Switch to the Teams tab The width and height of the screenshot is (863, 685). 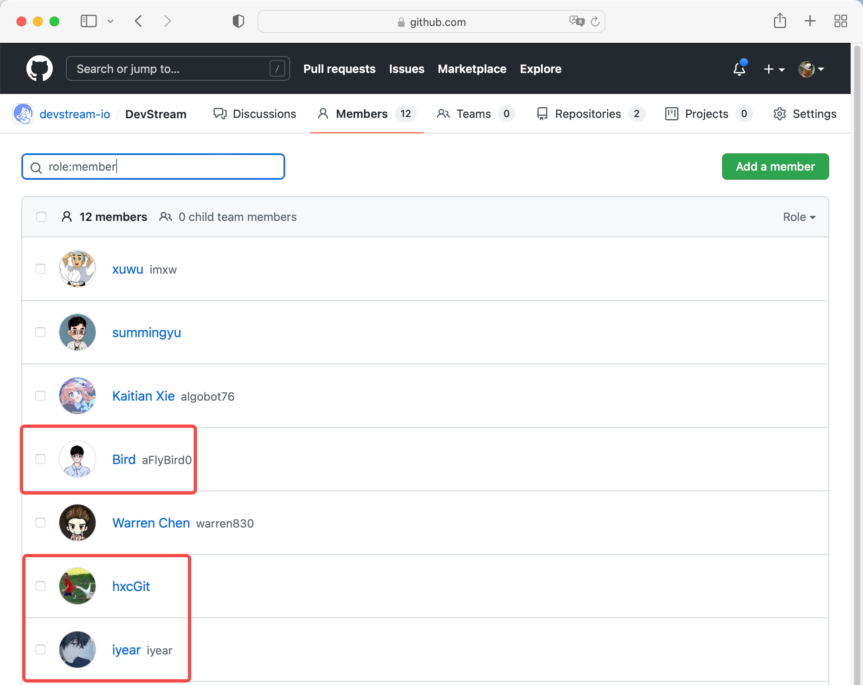tap(475, 114)
